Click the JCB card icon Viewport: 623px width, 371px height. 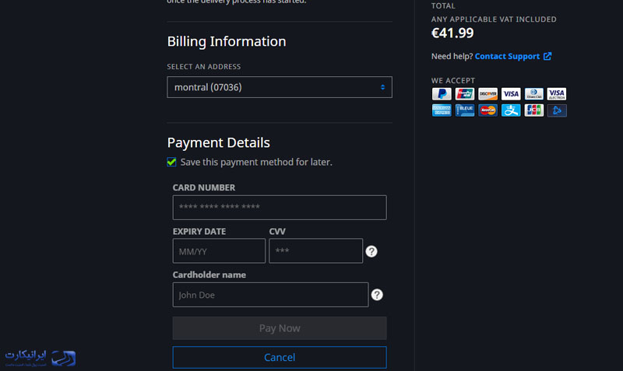(533, 110)
